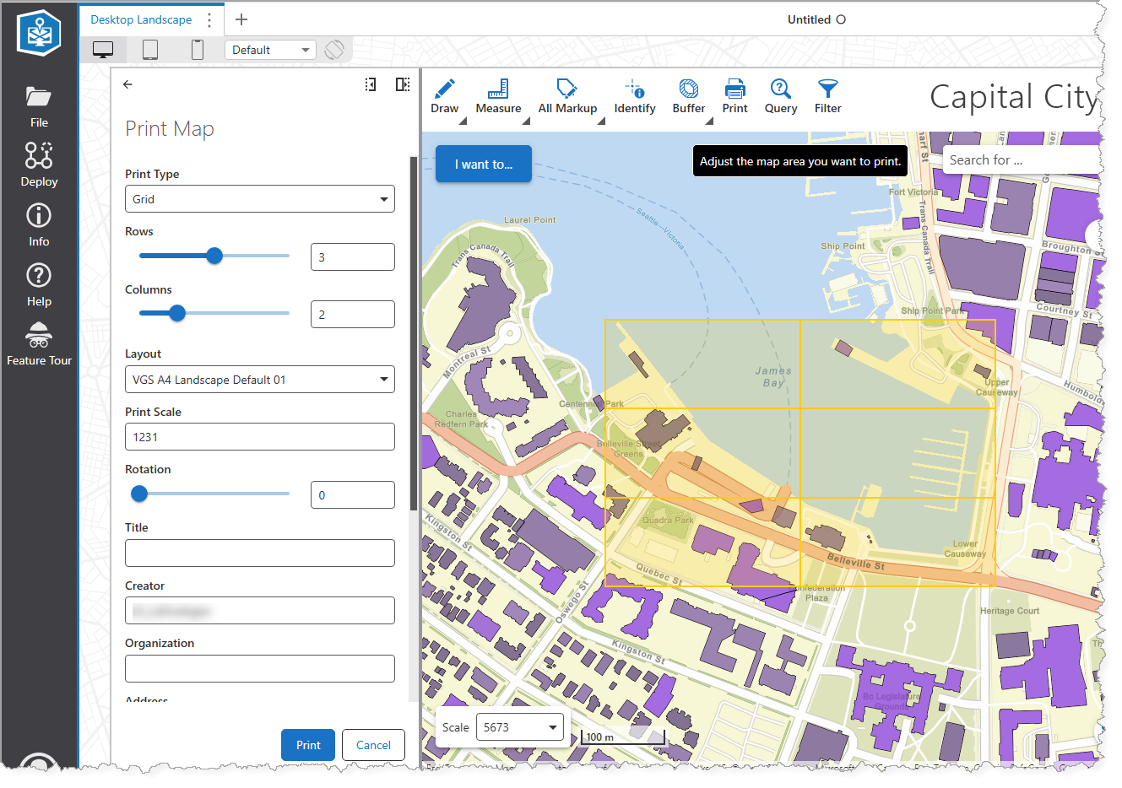Open the Query tool
The width and height of the screenshot is (1122, 788).
781,96
